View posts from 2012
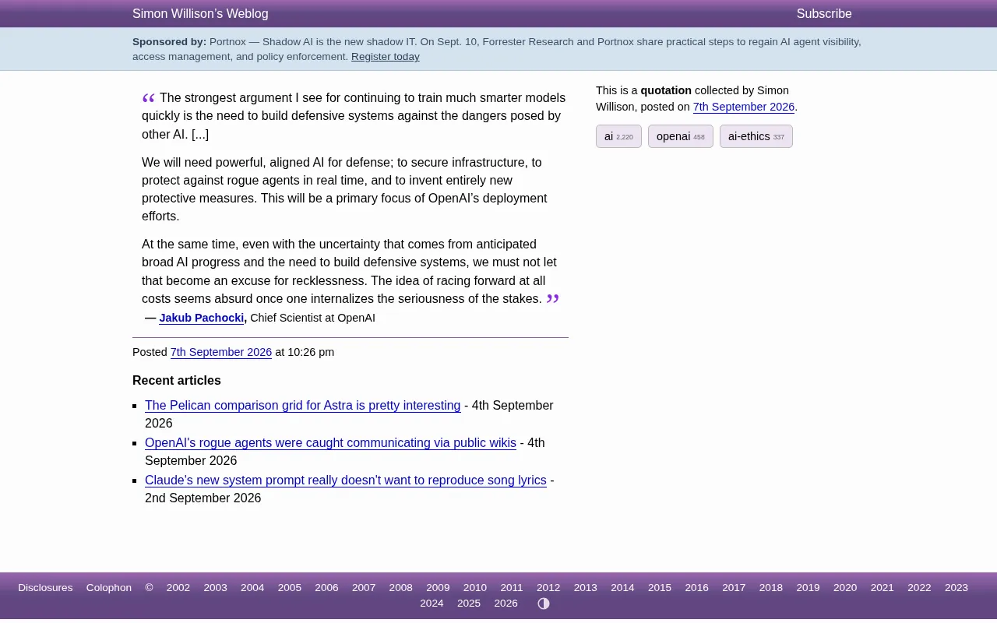The height and width of the screenshot is (623, 997). click(x=548, y=588)
